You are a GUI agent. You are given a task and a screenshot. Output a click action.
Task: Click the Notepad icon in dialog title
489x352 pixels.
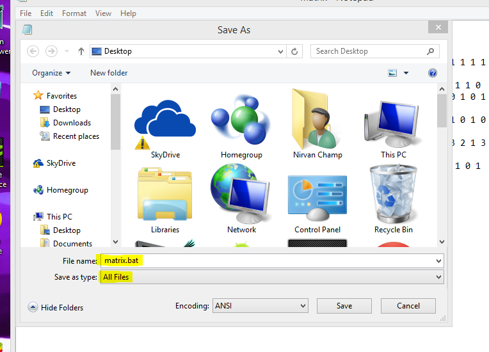pos(27,29)
